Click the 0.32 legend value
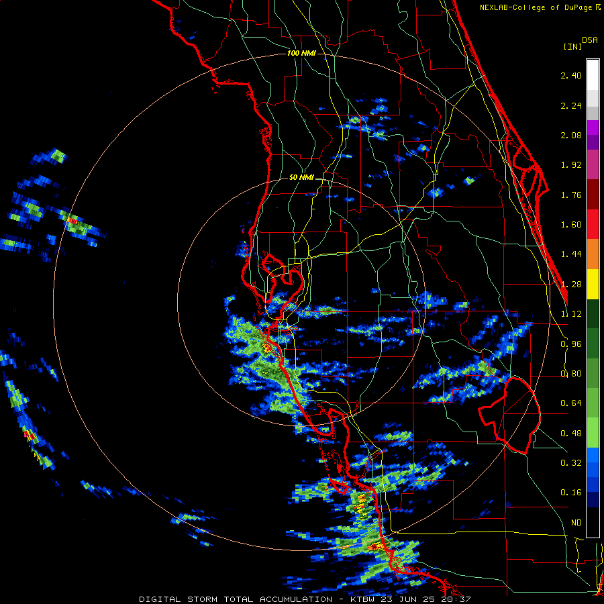This screenshot has width=604, height=604. [571, 463]
